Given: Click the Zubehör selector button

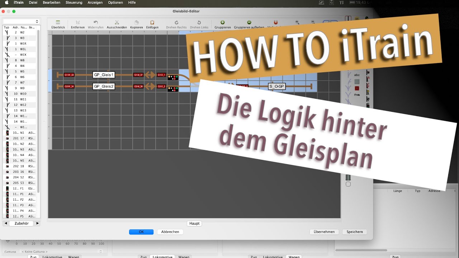Looking at the screenshot, I should 22,223.
